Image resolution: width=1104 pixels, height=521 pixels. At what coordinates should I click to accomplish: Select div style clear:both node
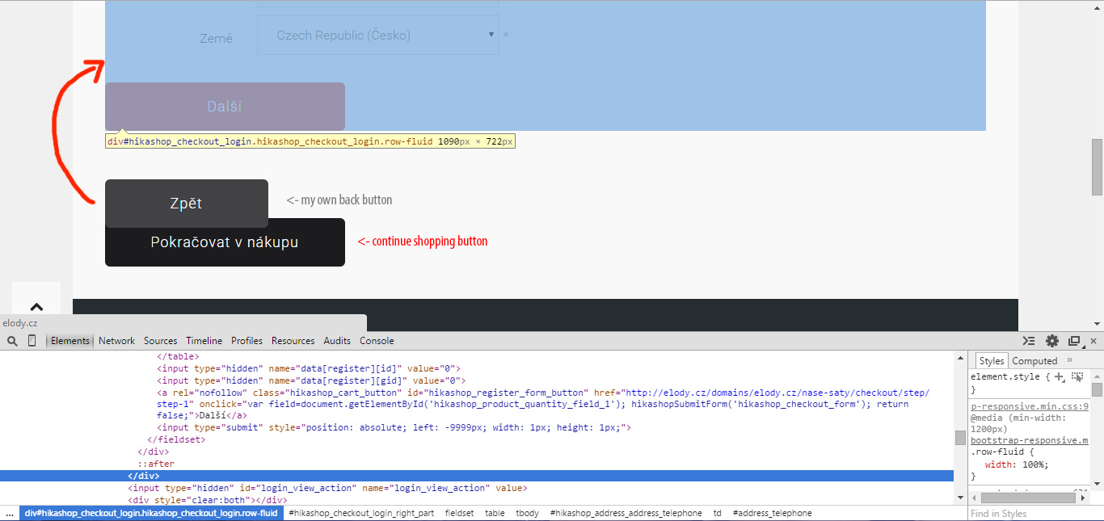[207, 500]
